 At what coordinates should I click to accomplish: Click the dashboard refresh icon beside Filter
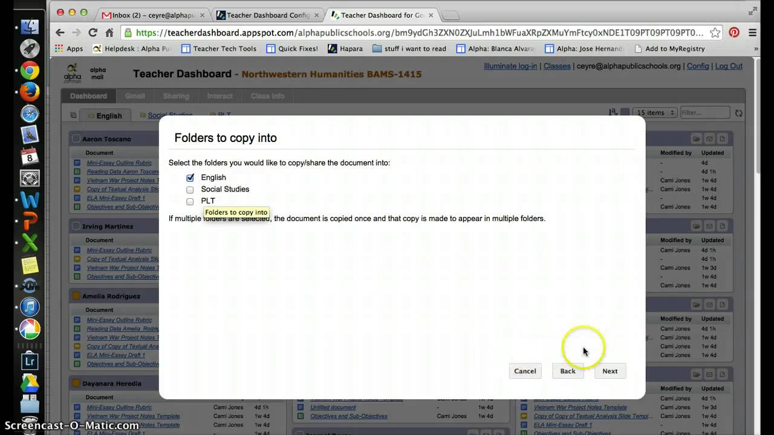coord(739,113)
